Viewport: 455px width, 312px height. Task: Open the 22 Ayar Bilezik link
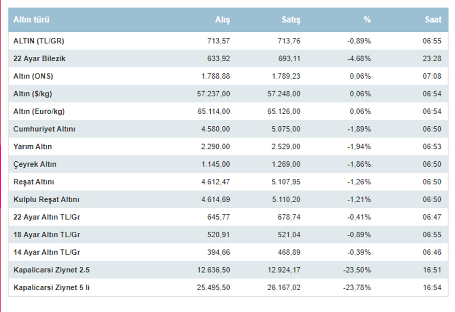point(39,59)
